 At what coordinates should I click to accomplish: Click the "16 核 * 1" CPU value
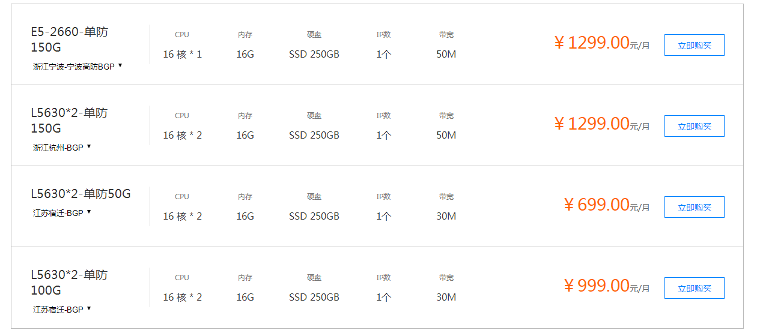click(x=182, y=55)
